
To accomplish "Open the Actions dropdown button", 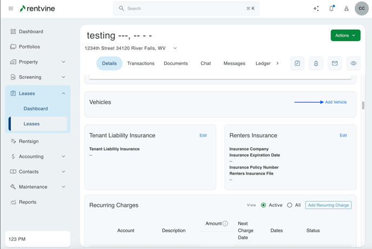I will pyautogui.click(x=346, y=36).
